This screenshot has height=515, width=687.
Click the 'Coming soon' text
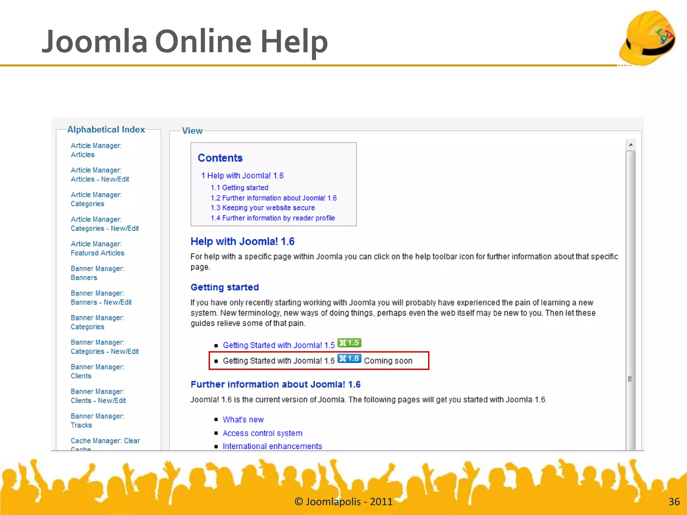click(x=388, y=361)
